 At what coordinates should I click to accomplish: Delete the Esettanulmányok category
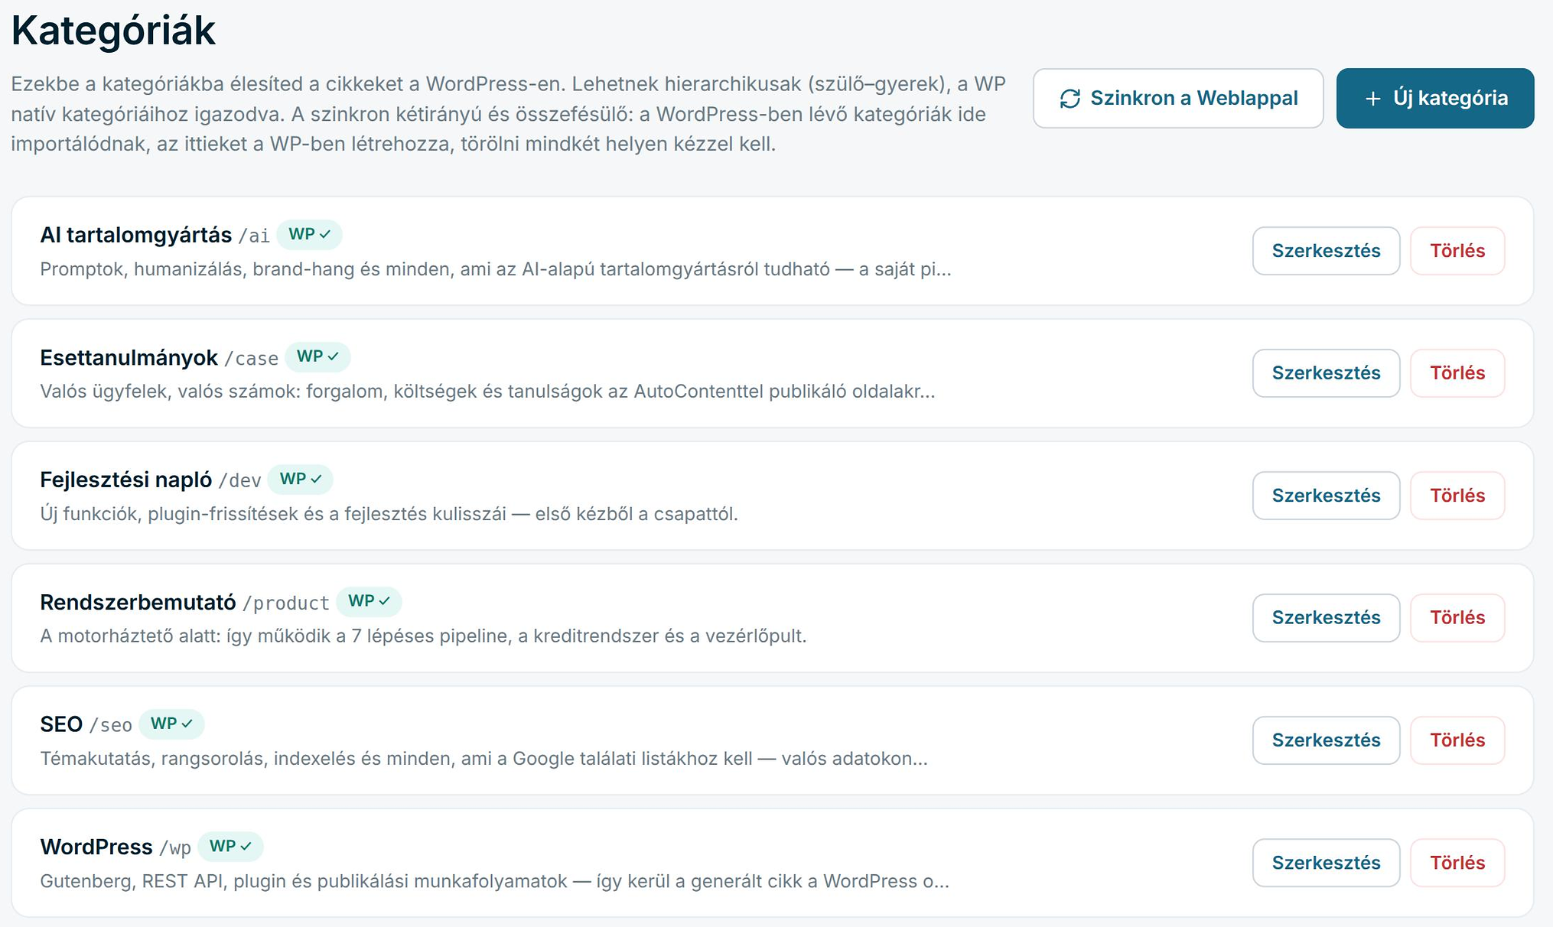point(1457,373)
